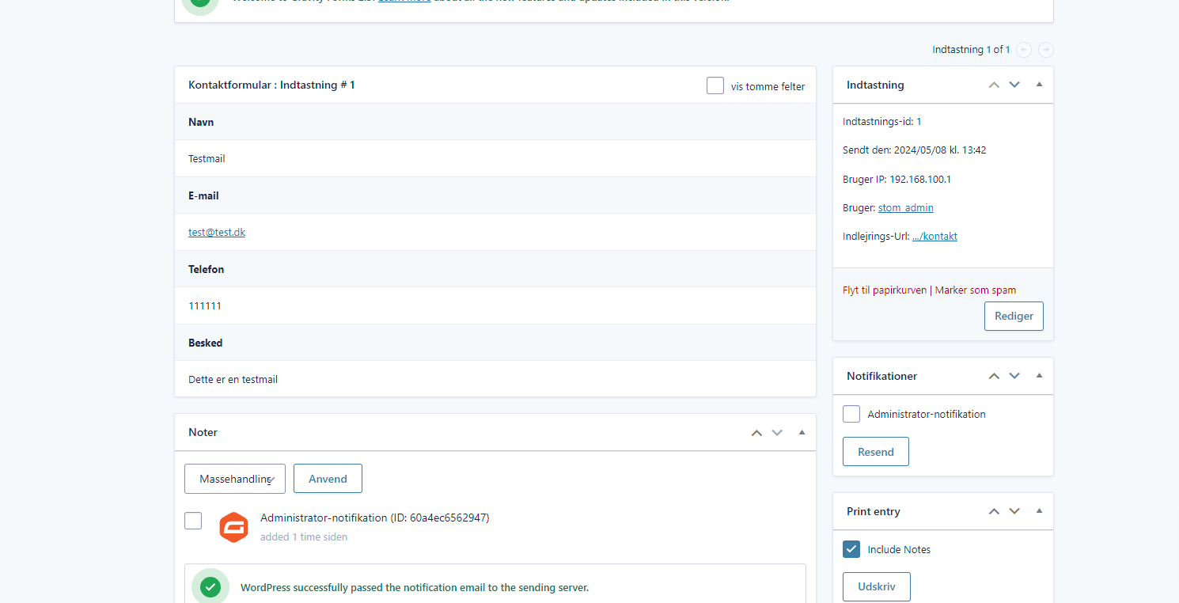Uncheck the Include Notes checkbox
This screenshot has width=1179, height=603.
coord(851,549)
